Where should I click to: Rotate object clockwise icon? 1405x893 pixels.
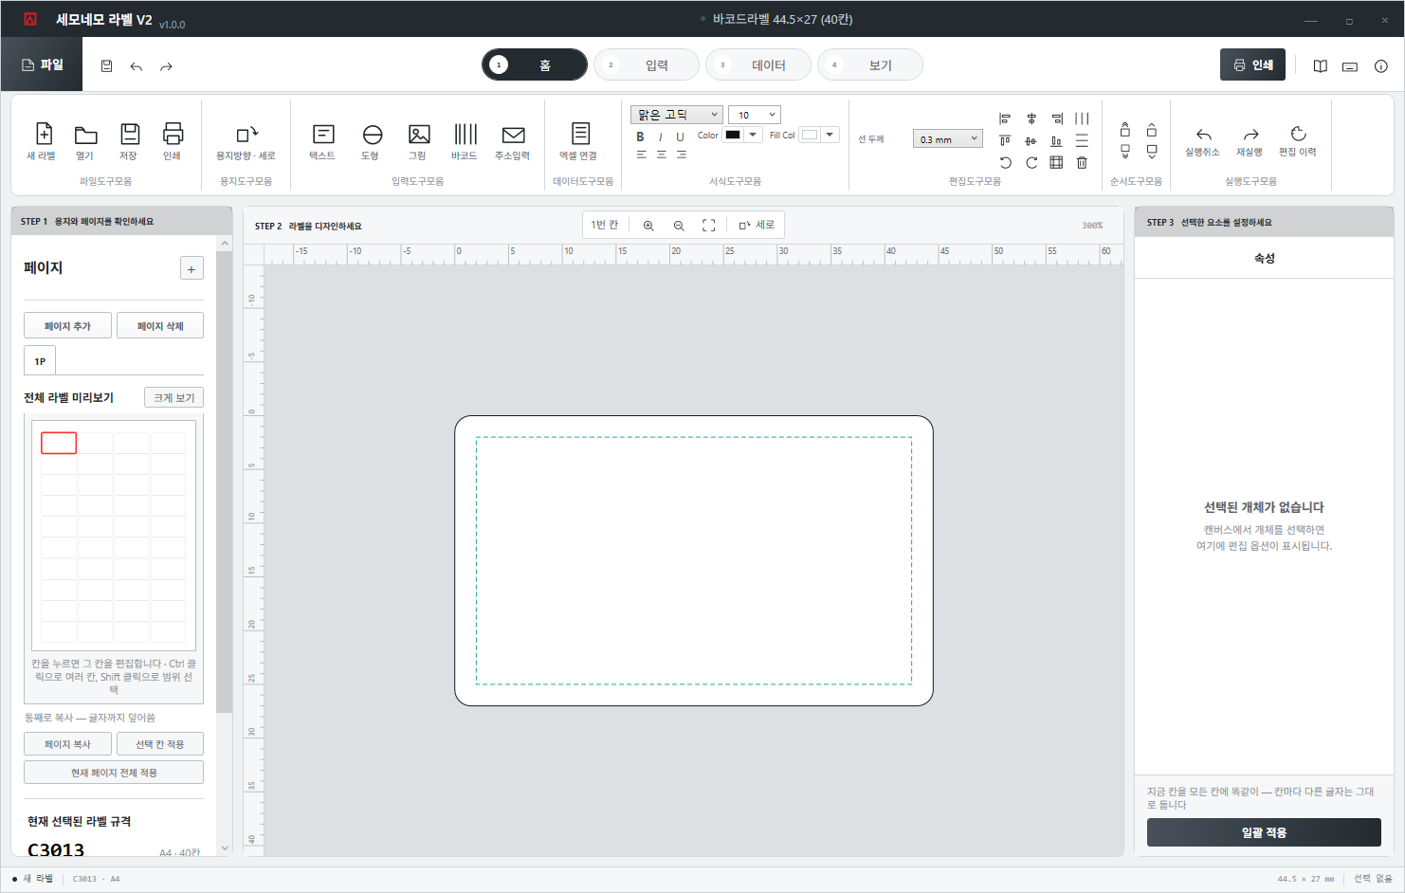[1031, 163]
